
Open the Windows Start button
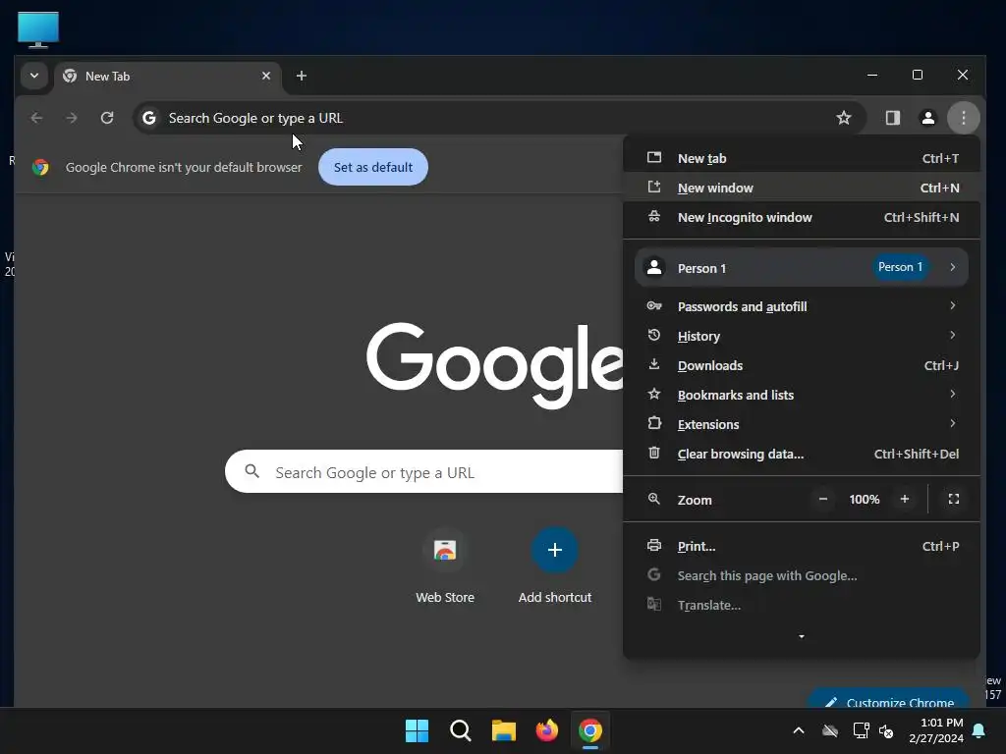click(x=417, y=730)
